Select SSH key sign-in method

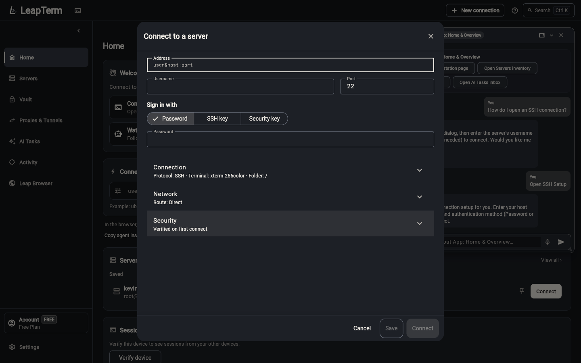[217, 119]
